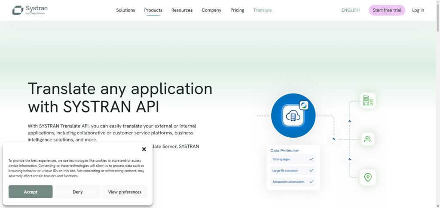The width and height of the screenshot is (440, 208).
Task: Open the ENGLISH language selector
Action: pyautogui.click(x=350, y=10)
